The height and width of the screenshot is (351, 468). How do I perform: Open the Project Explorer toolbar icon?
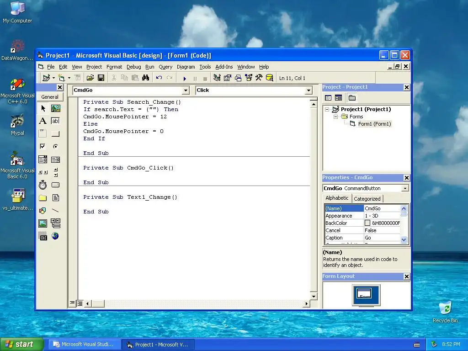point(217,78)
